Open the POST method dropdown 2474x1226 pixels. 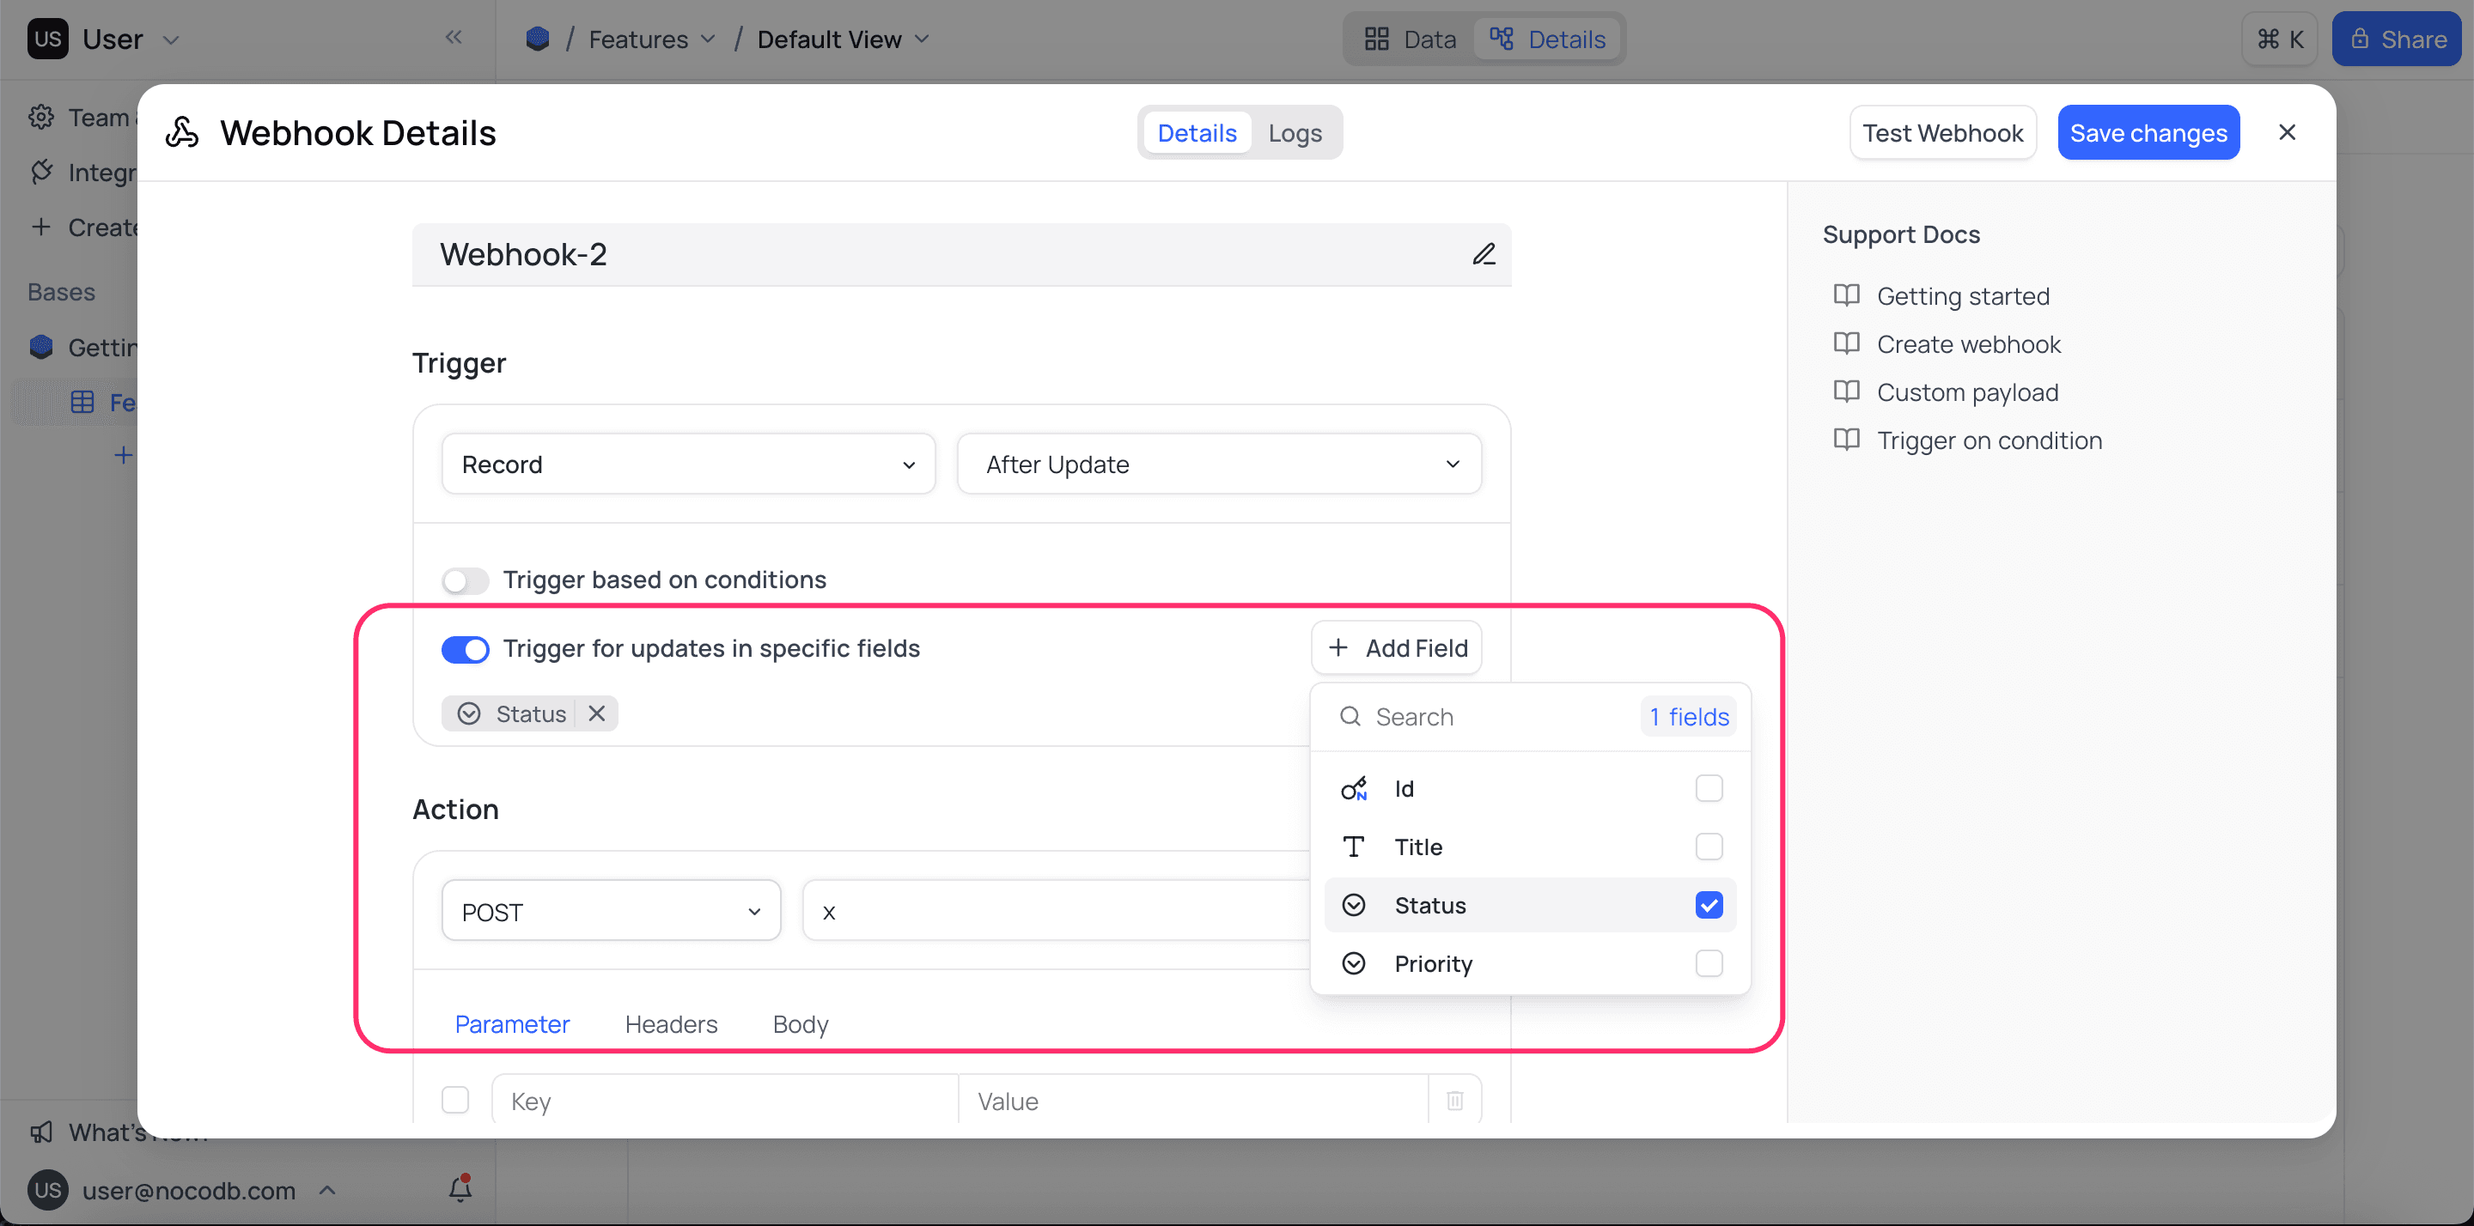611,910
